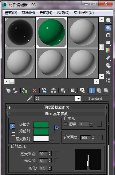Open the 材质(M) menu
This screenshot has width=115, height=175.
pos(28,13)
